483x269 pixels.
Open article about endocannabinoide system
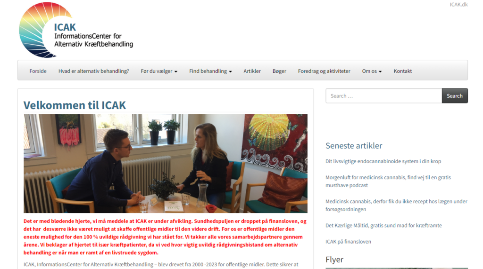coord(383,161)
